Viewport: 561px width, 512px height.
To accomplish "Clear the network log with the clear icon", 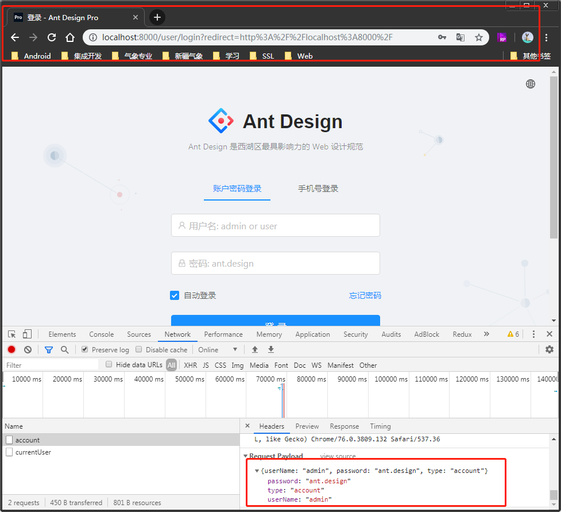I will [27, 349].
